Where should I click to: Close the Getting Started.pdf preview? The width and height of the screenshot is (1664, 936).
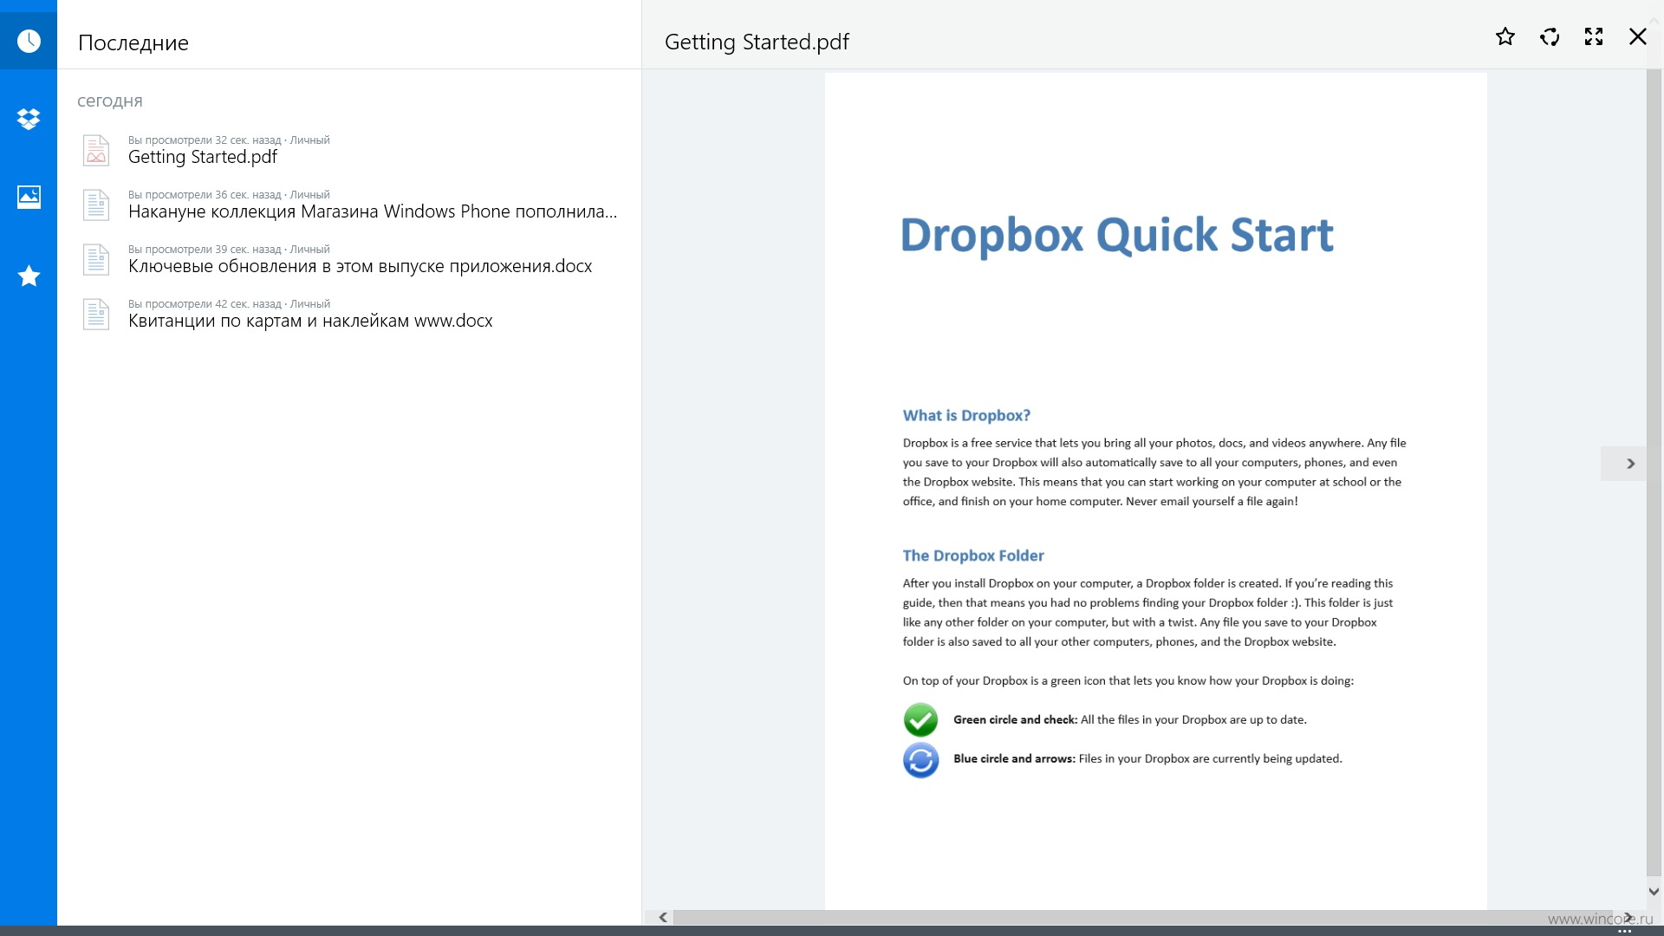tap(1638, 37)
